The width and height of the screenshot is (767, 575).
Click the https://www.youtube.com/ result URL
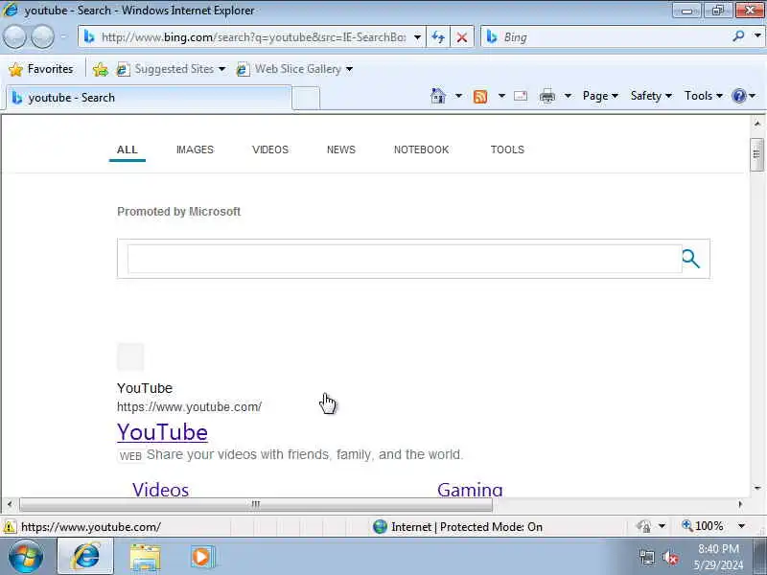coord(189,406)
